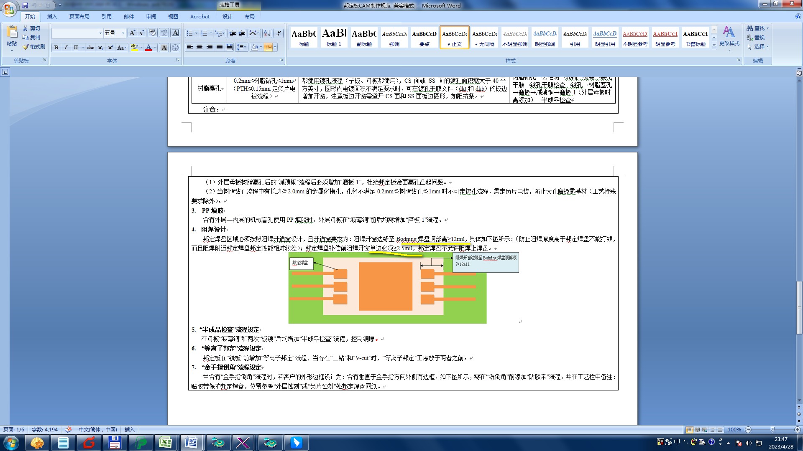The height and width of the screenshot is (451, 803).
Task: Click the spell check status icon
Action: [x=68, y=429]
